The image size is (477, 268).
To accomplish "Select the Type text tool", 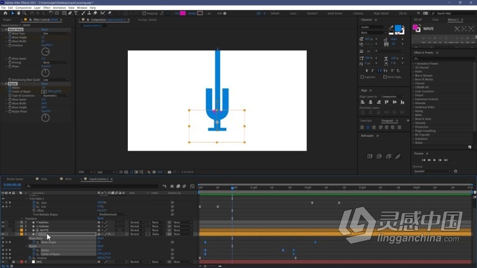I will click(x=76, y=13).
